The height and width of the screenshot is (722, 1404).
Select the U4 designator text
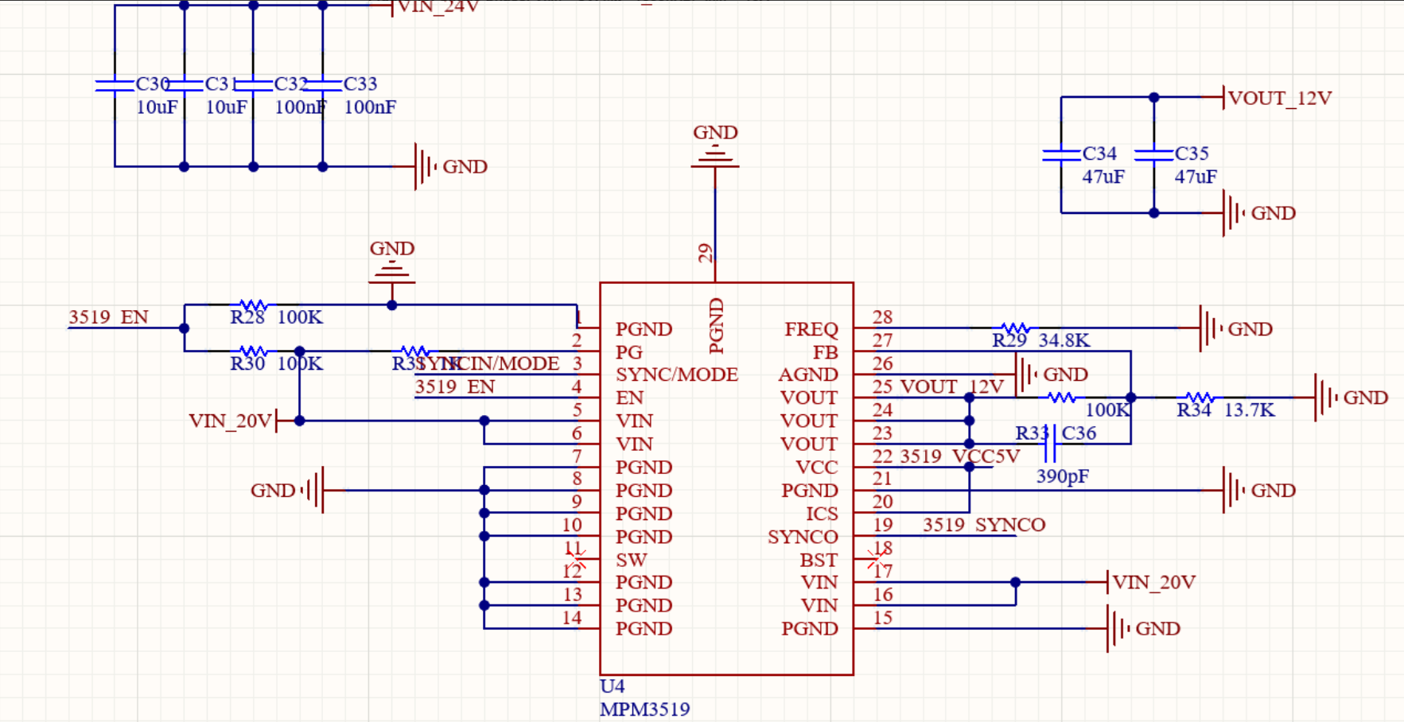tap(612, 686)
